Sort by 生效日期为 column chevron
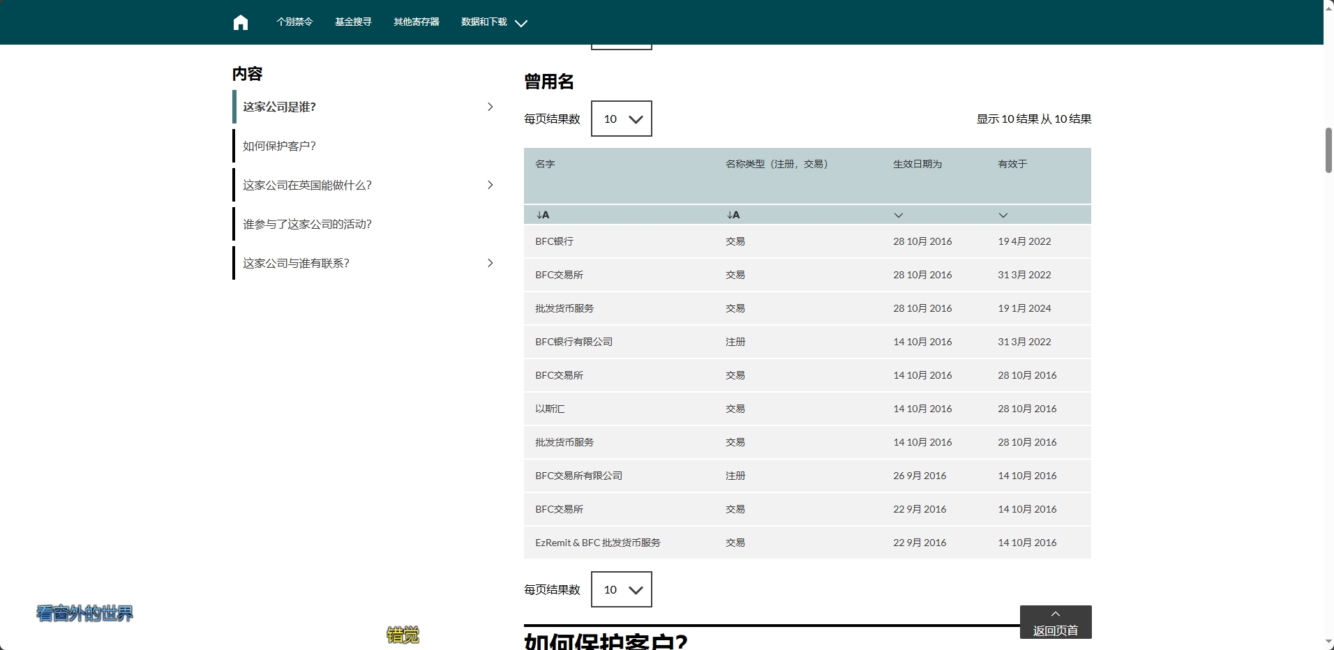This screenshot has width=1334, height=650. [x=899, y=216]
